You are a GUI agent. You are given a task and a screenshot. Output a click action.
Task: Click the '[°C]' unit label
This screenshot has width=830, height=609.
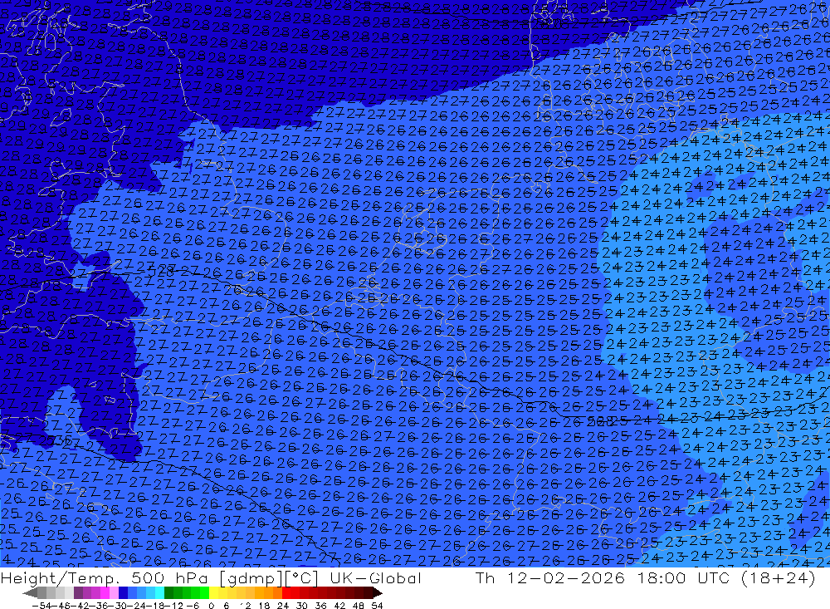(301, 577)
